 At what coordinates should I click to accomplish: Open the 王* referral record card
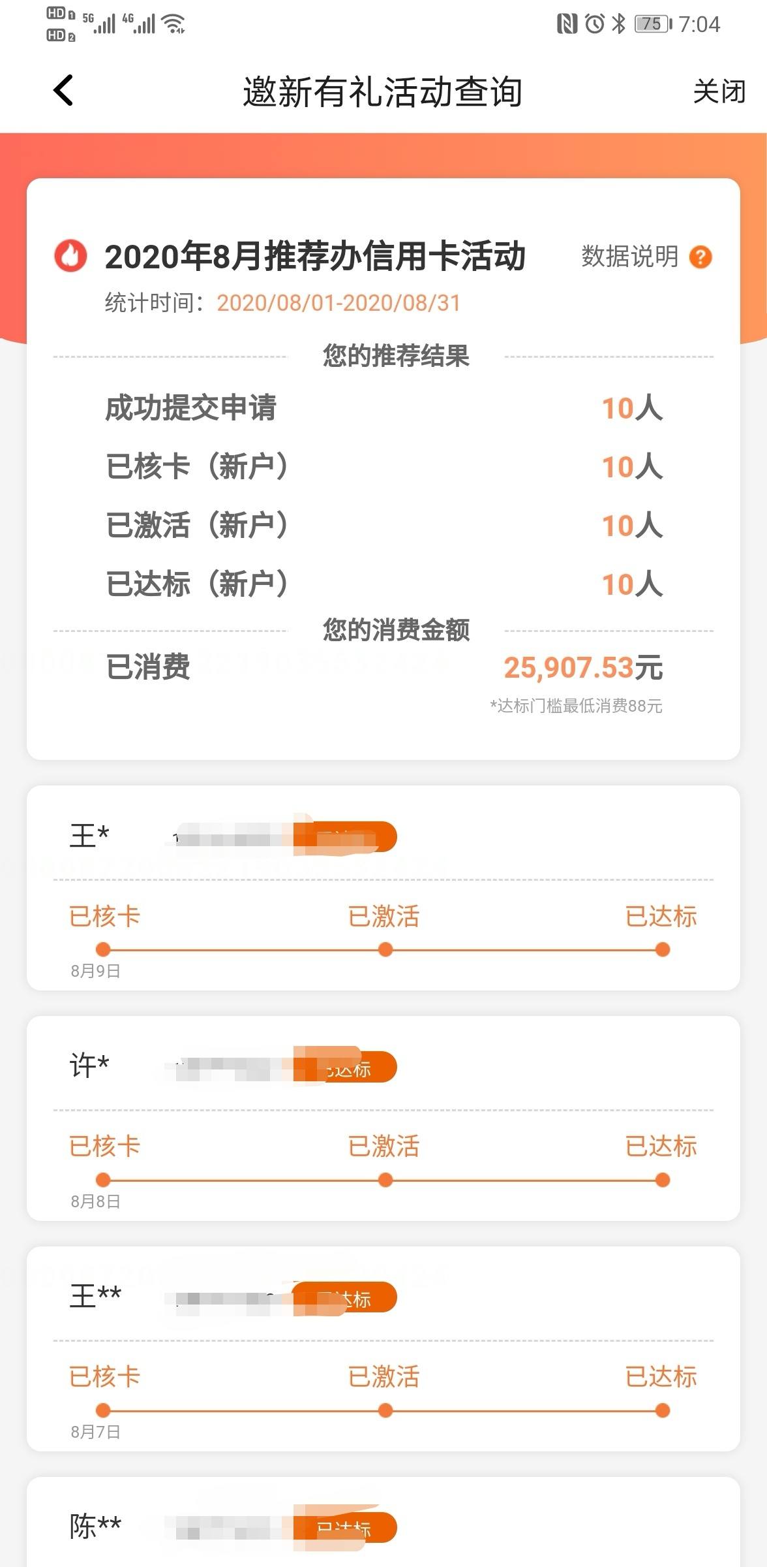point(383,888)
